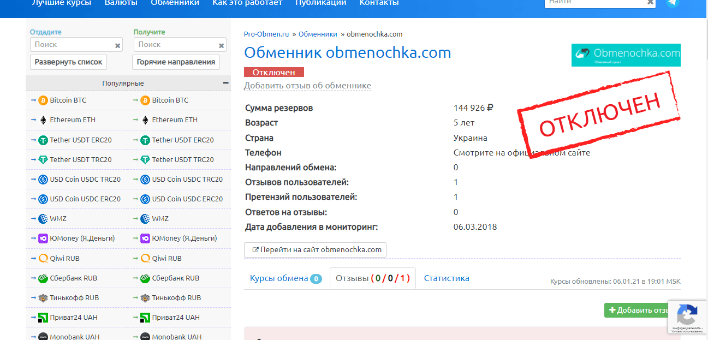
Task: Clear the top header search box
Action: (650, 3)
